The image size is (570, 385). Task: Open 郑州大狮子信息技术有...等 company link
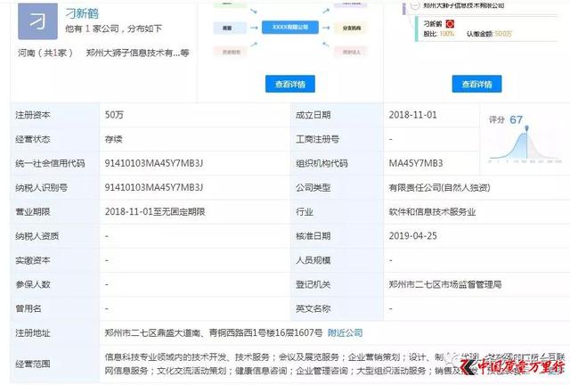tap(138, 53)
